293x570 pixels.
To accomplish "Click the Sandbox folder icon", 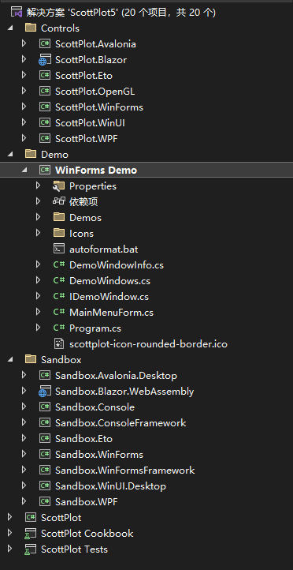I will coord(31,359).
